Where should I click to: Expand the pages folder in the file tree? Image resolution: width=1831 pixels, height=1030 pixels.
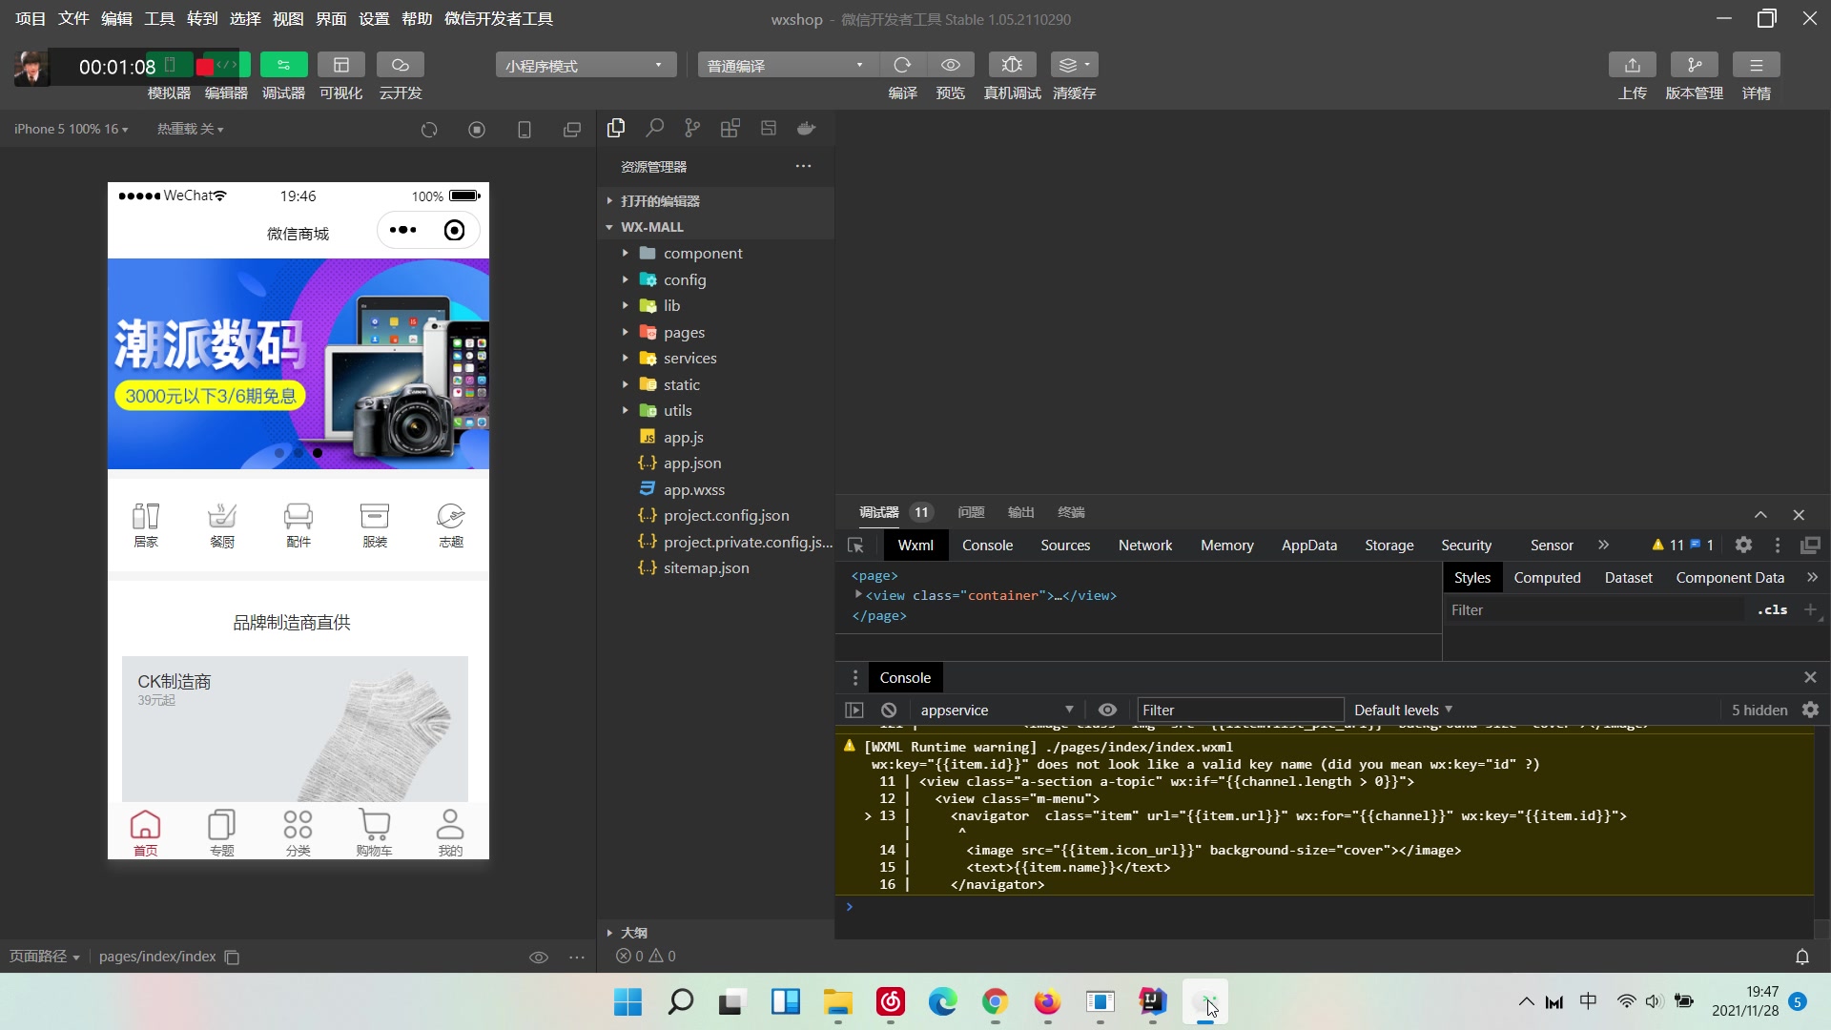684,332
